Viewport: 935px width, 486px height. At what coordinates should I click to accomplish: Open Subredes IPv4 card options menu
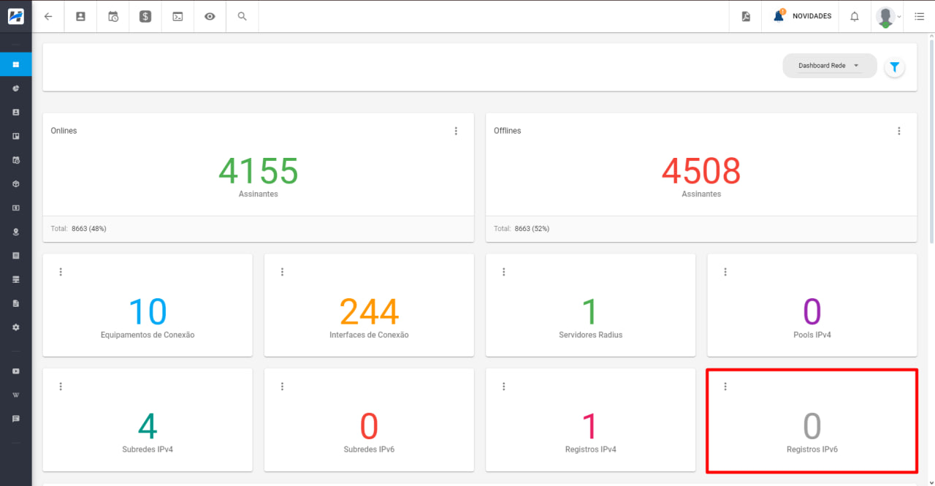[61, 387]
